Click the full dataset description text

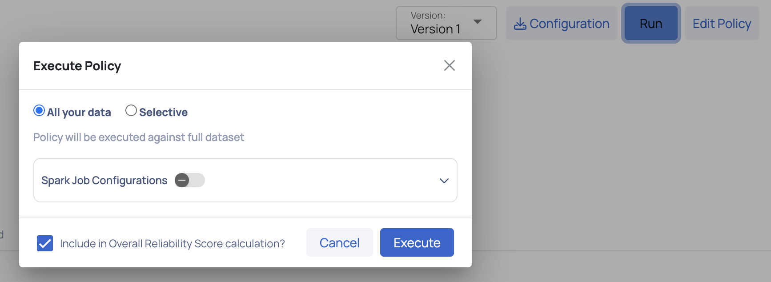[x=138, y=137]
